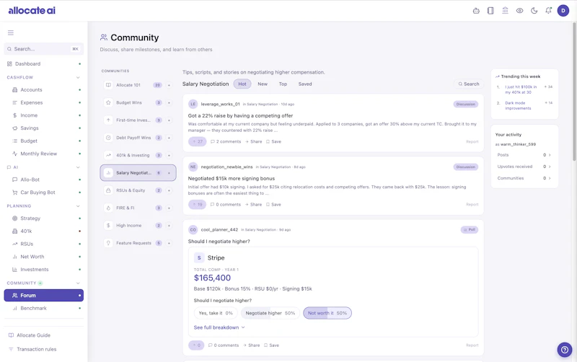
Task: Collapse sidebar with hamburger icon
Action: pyautogui.click(x=11, y=32)
